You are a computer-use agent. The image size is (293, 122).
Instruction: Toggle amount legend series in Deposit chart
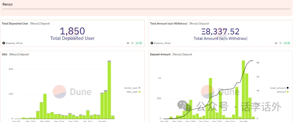click(283, 92)
